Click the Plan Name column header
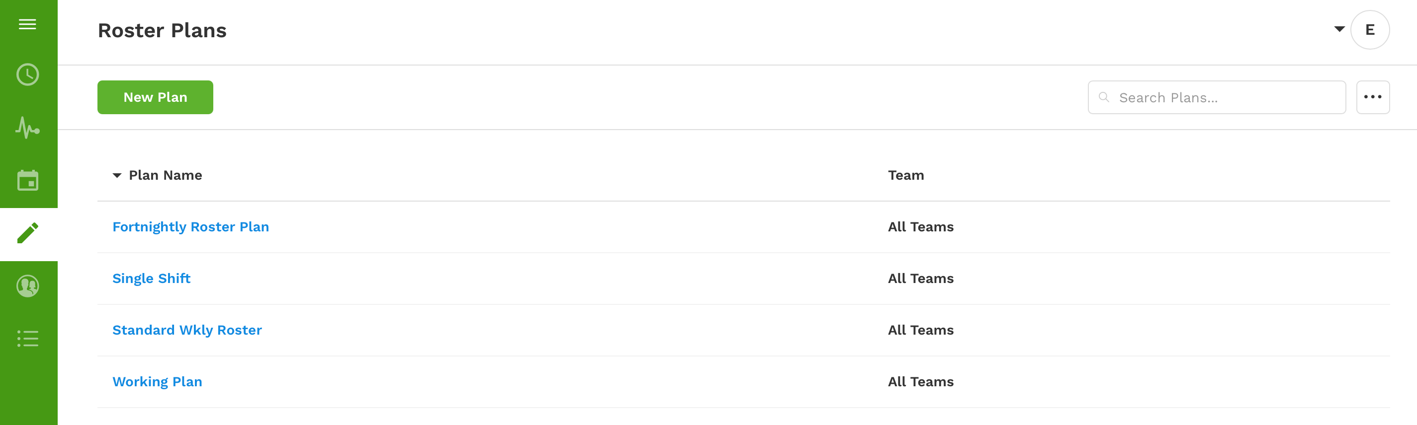 pos(165,175)
